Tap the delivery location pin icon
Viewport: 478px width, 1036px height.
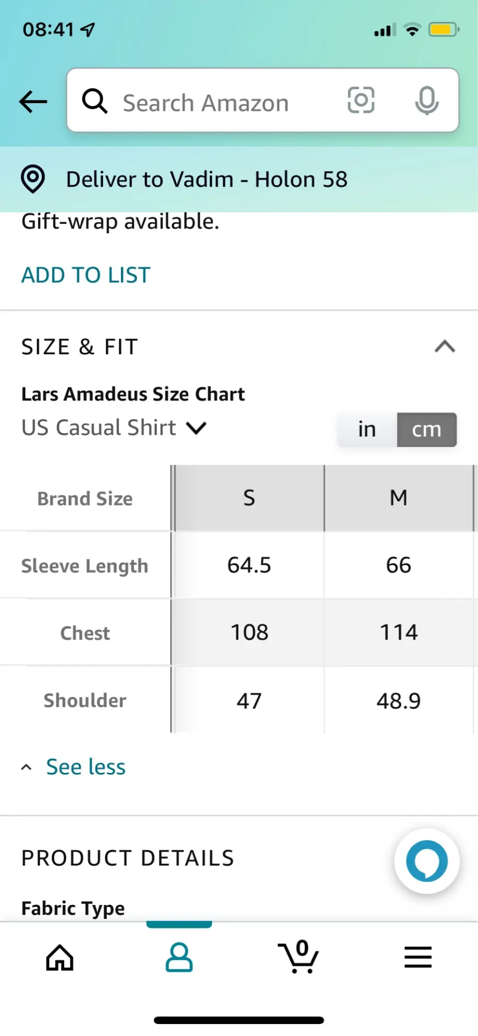33,179
